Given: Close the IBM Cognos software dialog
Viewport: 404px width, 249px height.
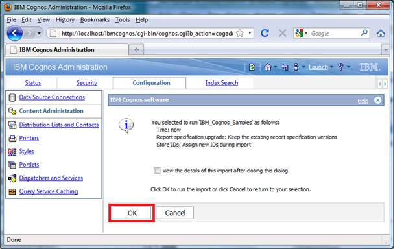Looking at the screenshot, I should 377,100.
